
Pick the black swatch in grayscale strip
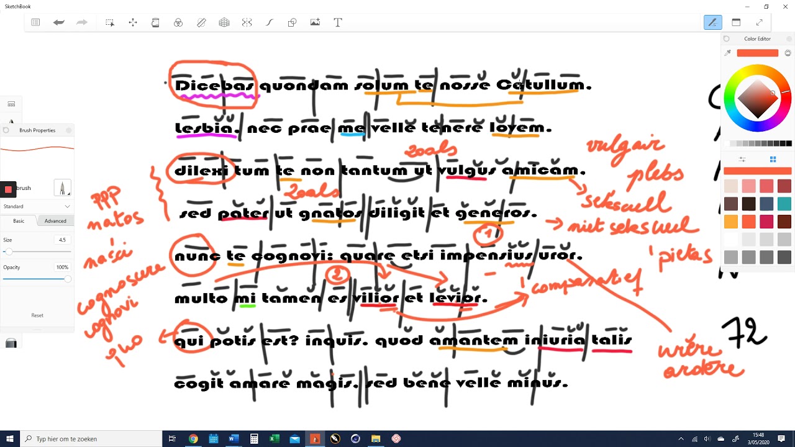coord(789,143)
